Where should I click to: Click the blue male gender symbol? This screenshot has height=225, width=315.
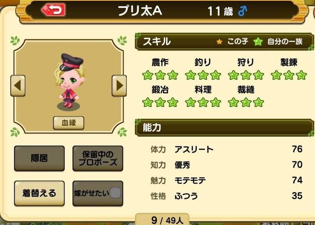pos(243,11)
